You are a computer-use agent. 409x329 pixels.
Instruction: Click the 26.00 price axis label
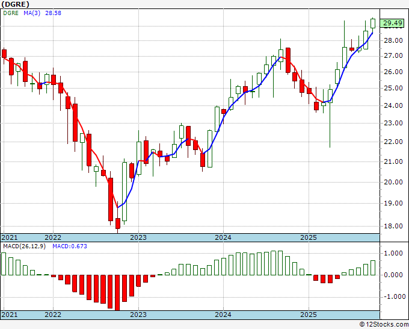[x=393, y=72]
